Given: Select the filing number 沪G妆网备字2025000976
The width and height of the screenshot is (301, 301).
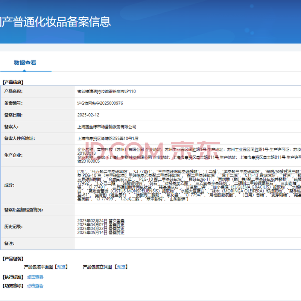Looking at the screenshot, I should point(100,103).
